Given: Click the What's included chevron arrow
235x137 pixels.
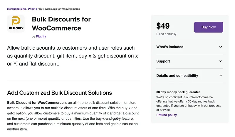Looking at the screenshot, I should pyautogui.click(x=221, y=47).
